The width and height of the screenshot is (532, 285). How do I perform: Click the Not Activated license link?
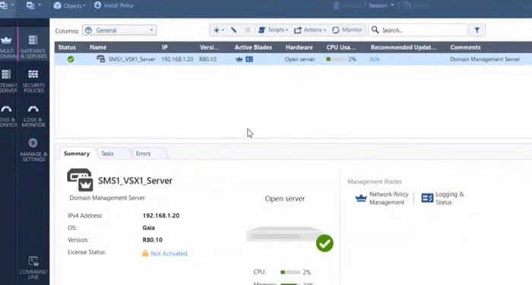(169, 253)
